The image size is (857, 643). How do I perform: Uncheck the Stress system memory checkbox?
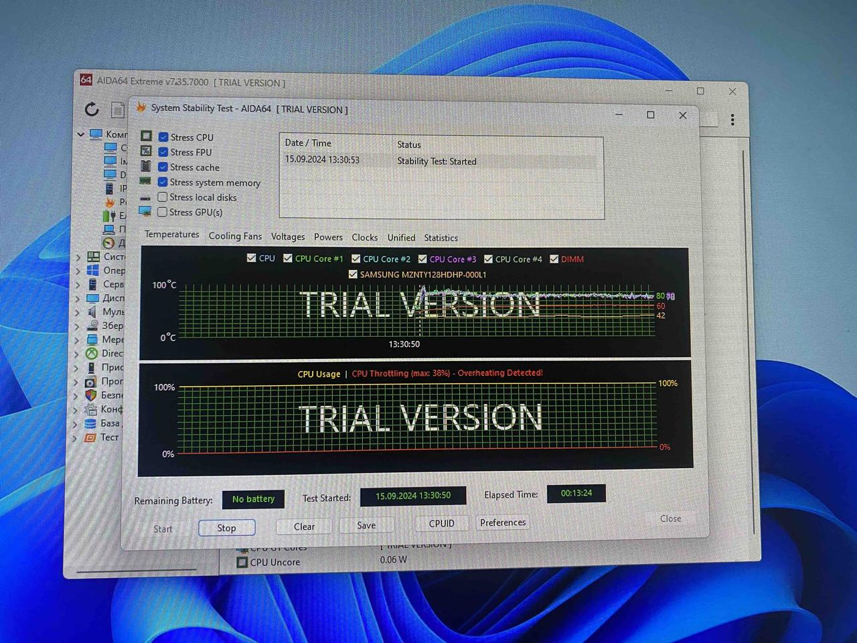[163, 182]
